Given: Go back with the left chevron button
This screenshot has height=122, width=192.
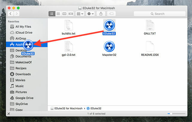Looking at the screenshot, I should [11, 14].
